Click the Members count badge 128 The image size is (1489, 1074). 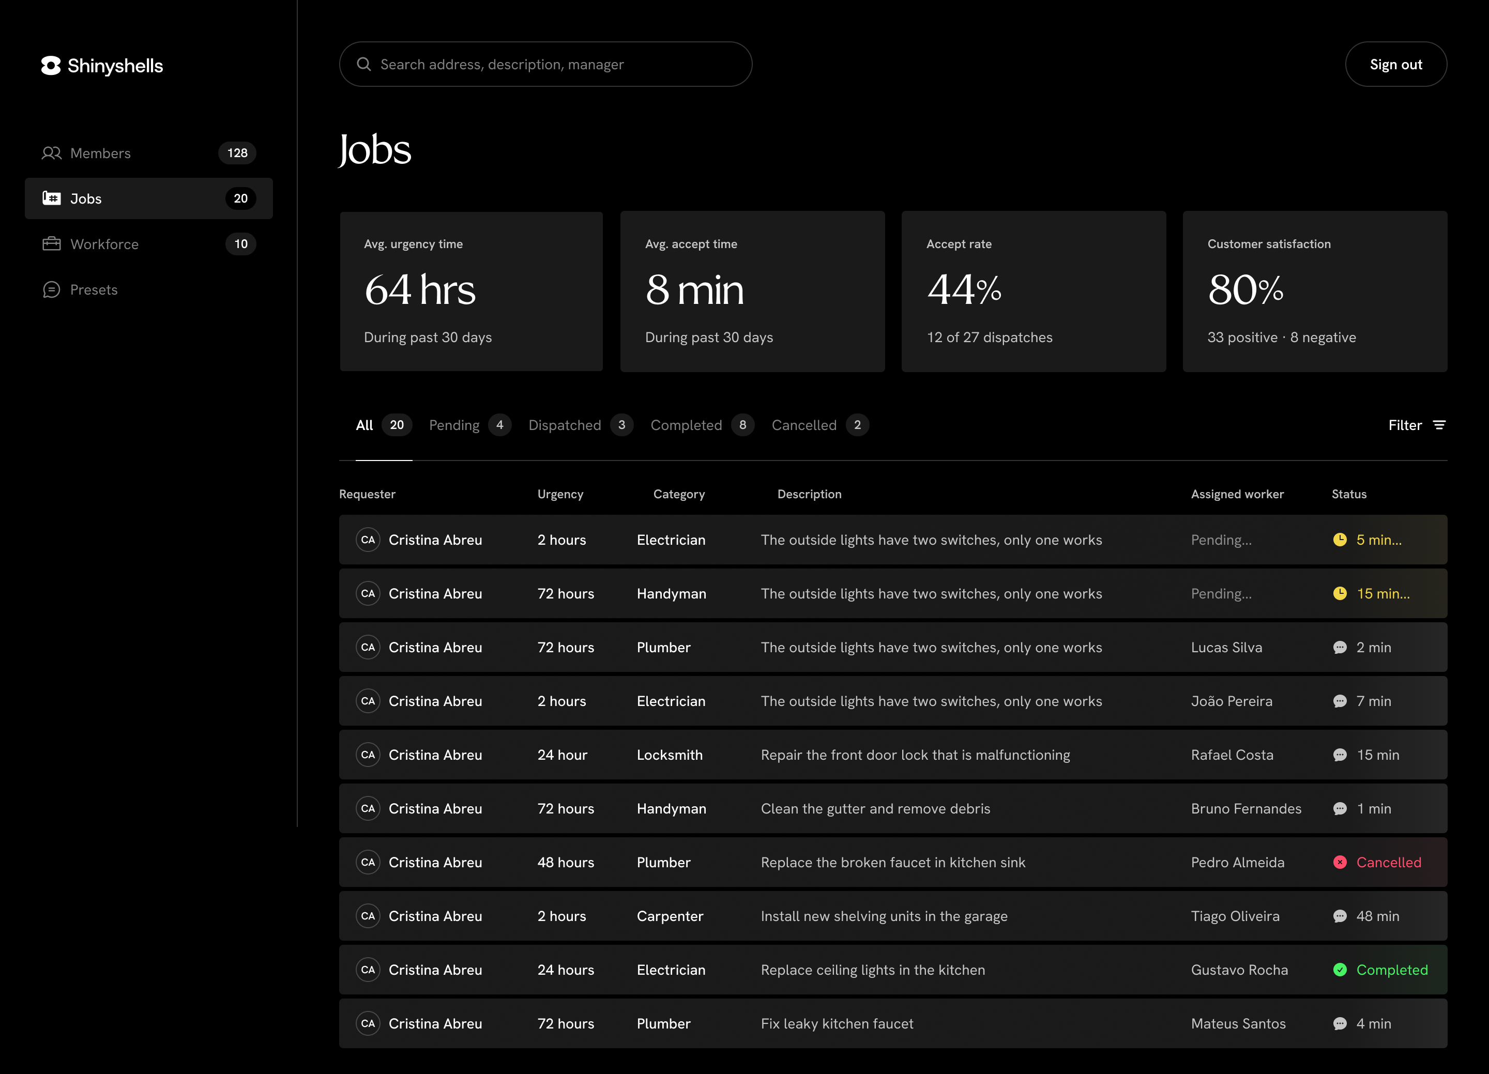[x=237, y=153]
